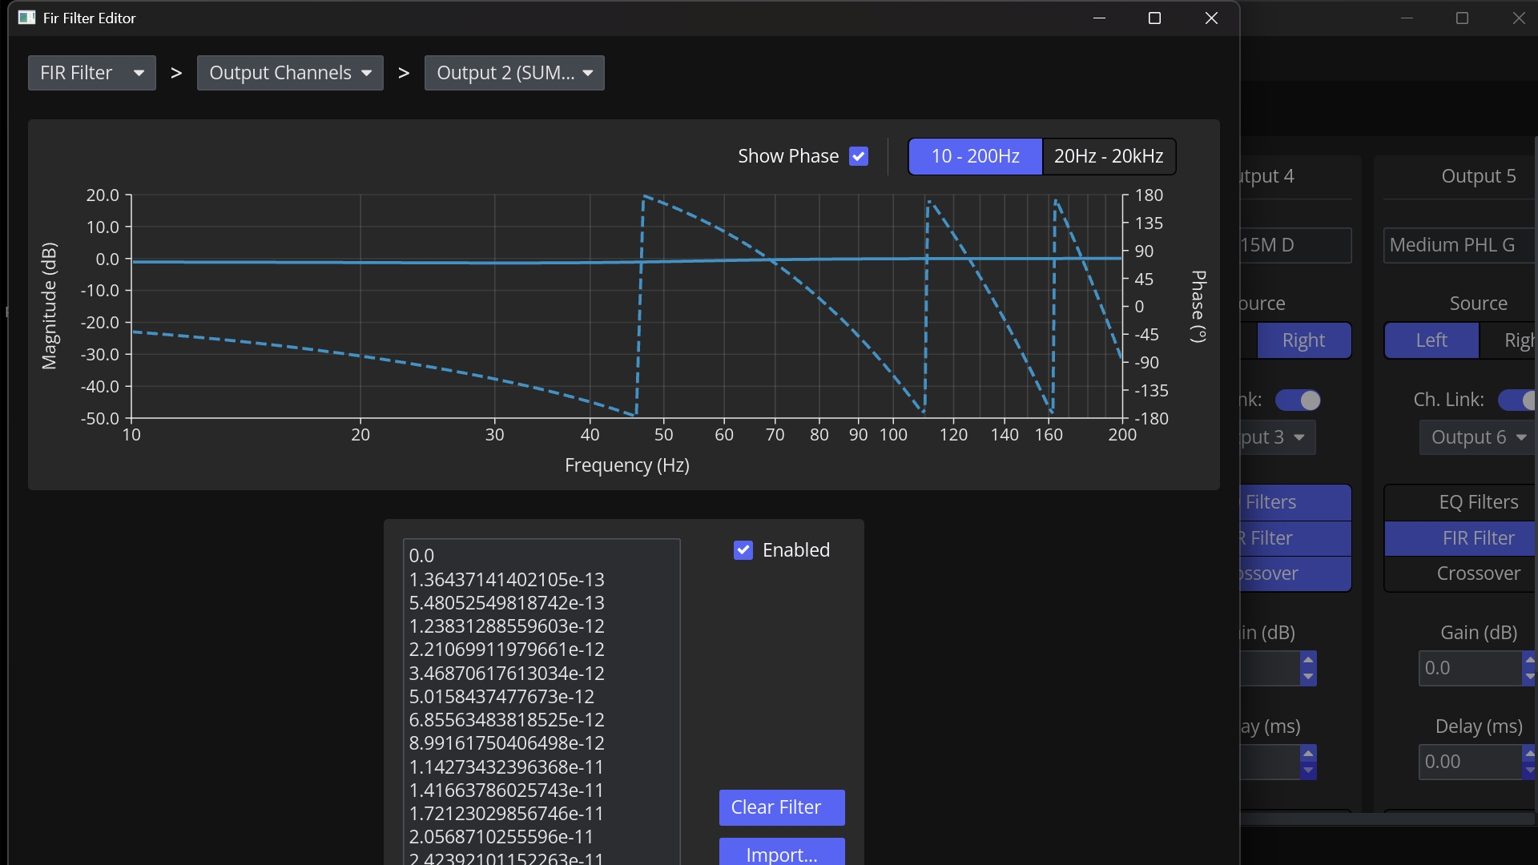Toggle the Output 4 channel link switch
The width and height of the screenshot is (1538, 865).
pyautogui.click(x=1298, y=400)
